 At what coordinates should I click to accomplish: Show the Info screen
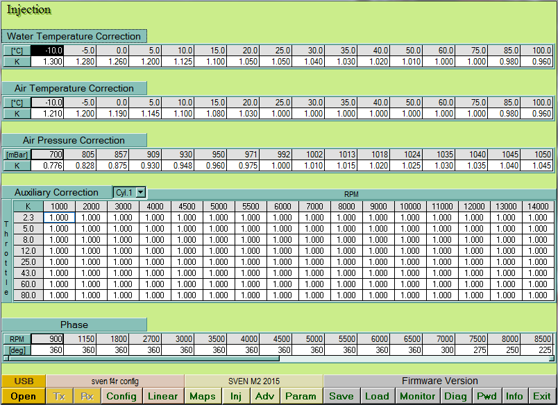point(514,396)
